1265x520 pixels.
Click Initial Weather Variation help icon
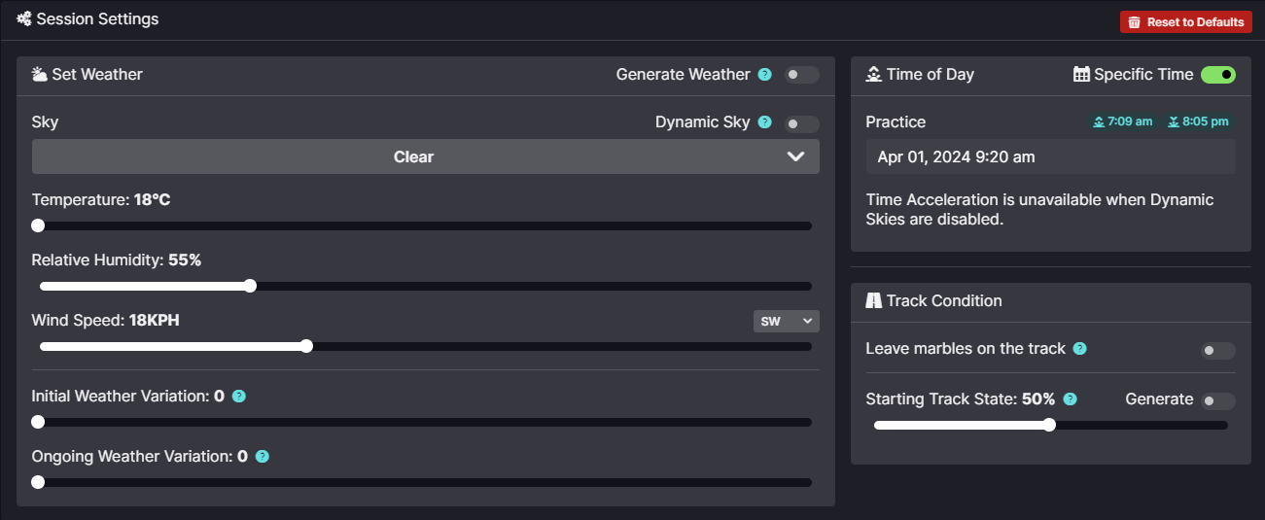(x=239, y=397)
